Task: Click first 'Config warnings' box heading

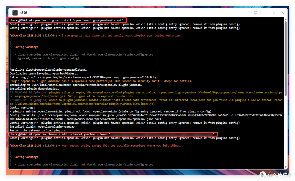Action: point(26,47)
